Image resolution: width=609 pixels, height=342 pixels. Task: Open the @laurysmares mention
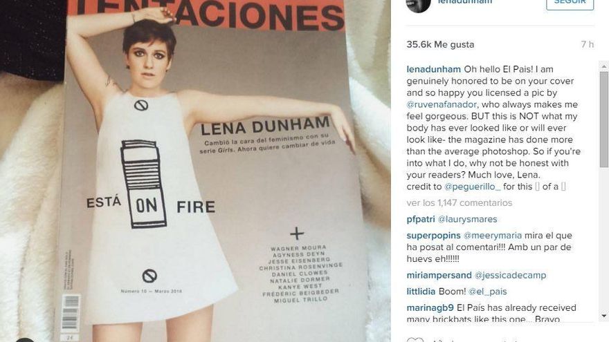point(467,220)
